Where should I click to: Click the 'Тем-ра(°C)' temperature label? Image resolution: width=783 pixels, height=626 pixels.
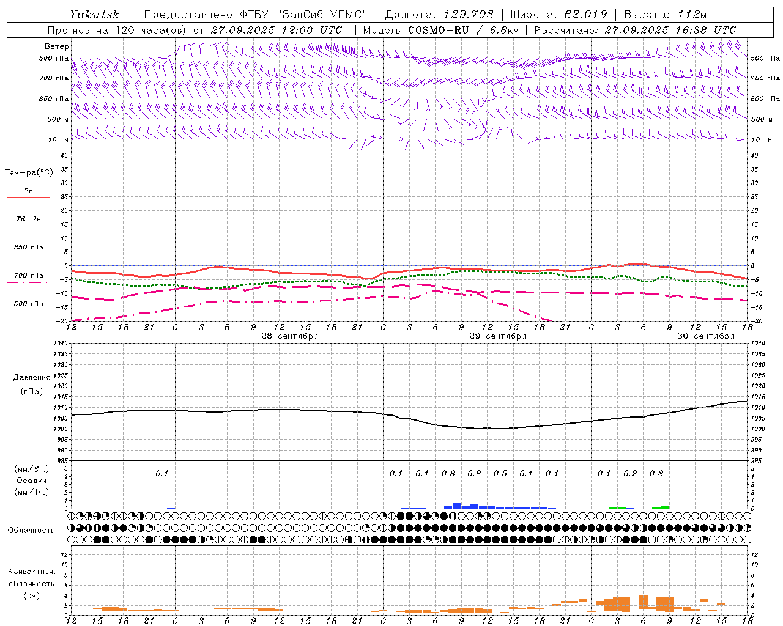point(29,173)
